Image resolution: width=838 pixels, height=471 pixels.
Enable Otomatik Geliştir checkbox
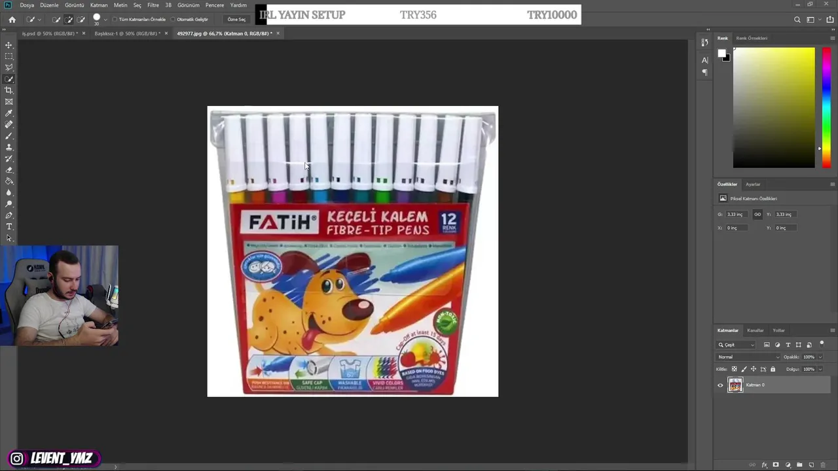(x=173, y=20)
